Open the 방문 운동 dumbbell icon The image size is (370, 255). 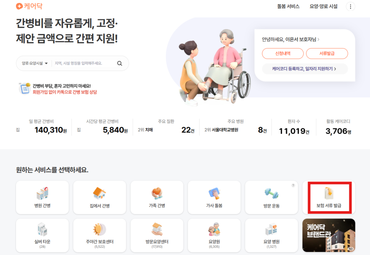[x=271, y=194]
